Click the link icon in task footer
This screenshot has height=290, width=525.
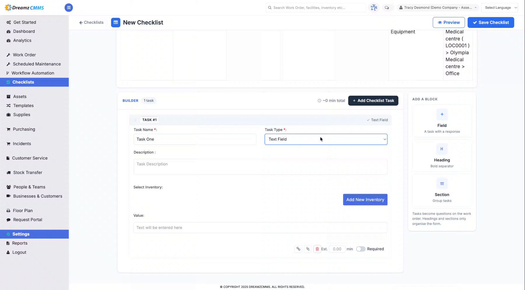point(298,249)
